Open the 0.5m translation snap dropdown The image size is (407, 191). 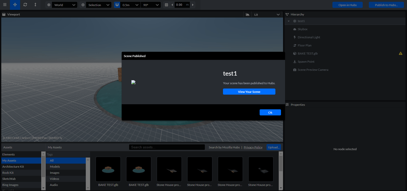coord(130,5)
